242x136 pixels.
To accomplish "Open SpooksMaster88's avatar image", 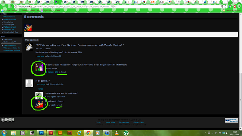I will pos(29,47).
